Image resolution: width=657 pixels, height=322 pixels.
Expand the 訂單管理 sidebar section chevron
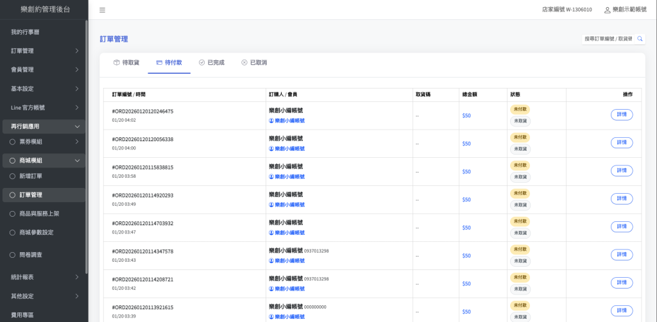point(77,51)
